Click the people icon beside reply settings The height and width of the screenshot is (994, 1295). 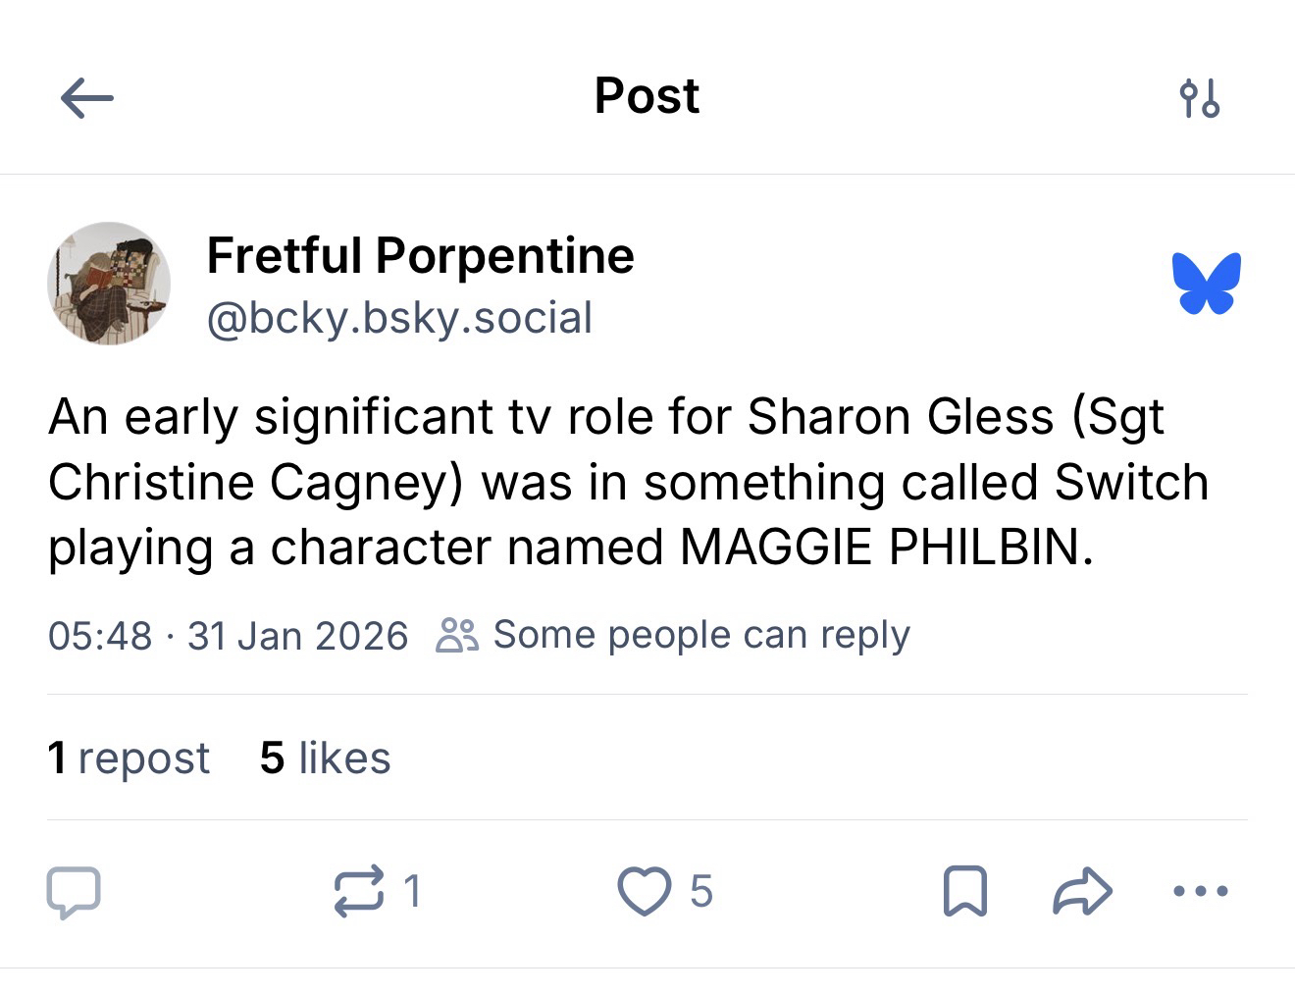click(x=456, y=635)
